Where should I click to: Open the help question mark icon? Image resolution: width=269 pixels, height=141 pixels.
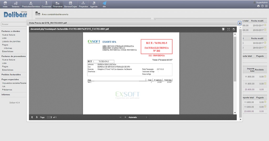[262, 6]
